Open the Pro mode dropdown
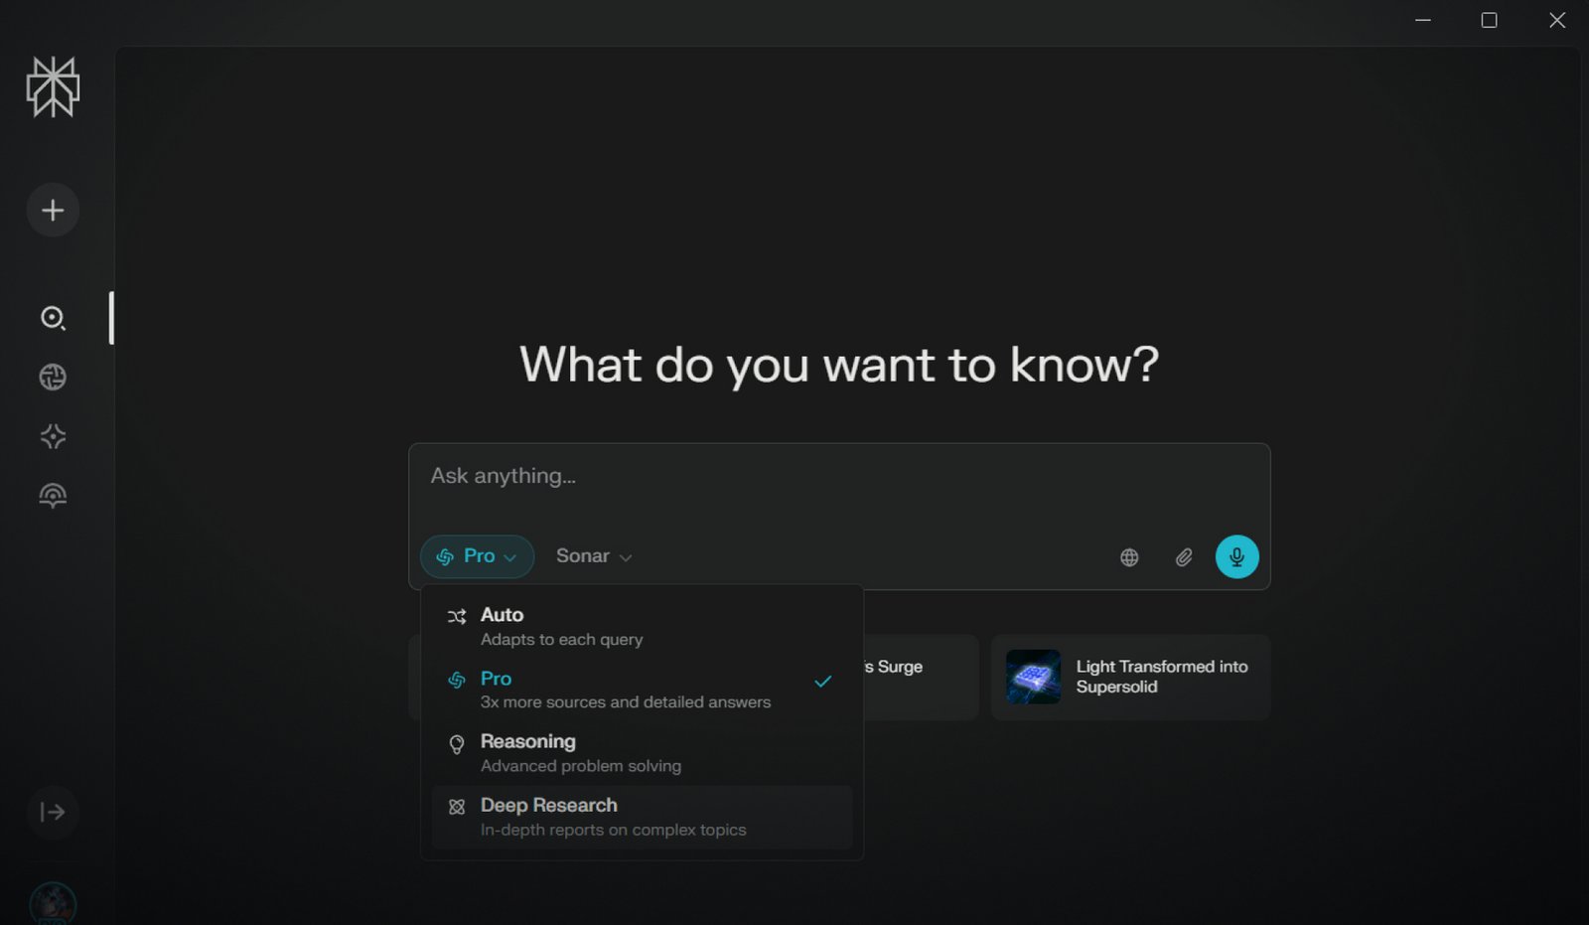Viewport: 1589px width, 925px height. [478, 556]
